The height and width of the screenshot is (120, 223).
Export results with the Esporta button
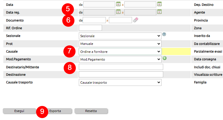(55, 111)
